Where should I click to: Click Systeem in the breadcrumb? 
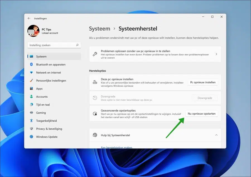[100, 29]
